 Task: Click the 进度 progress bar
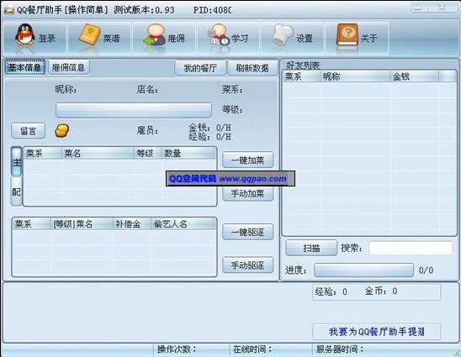(x=363, y=270)
